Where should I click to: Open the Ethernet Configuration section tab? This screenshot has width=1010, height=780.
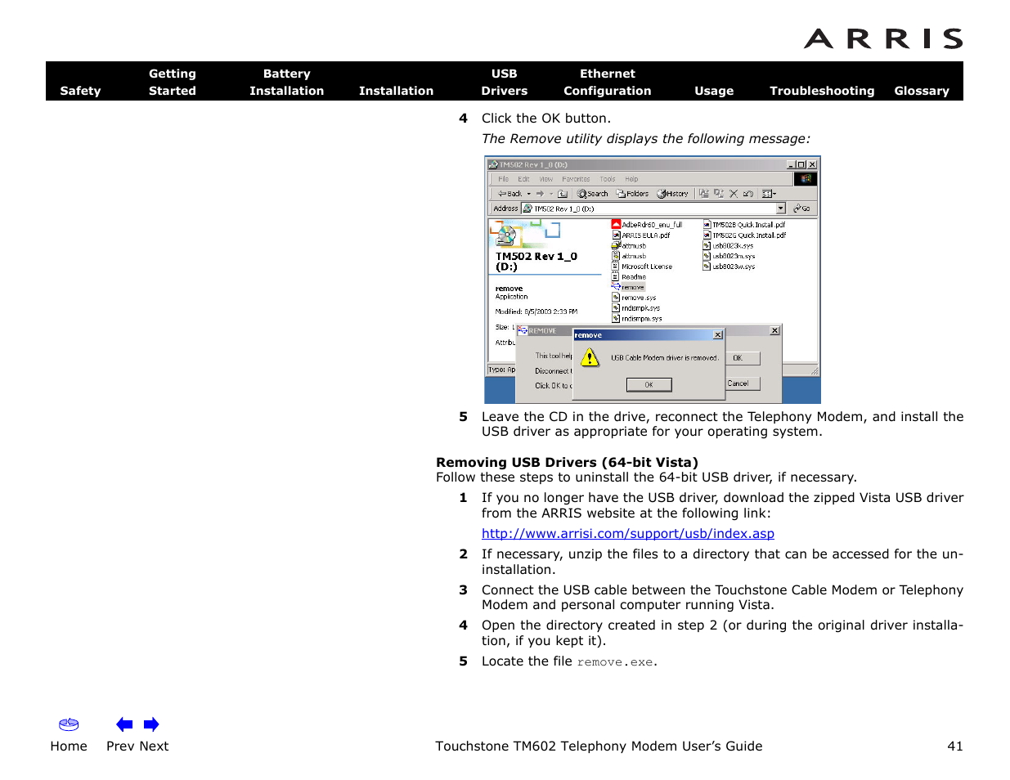pyautogui.click(x=607, y=82)
